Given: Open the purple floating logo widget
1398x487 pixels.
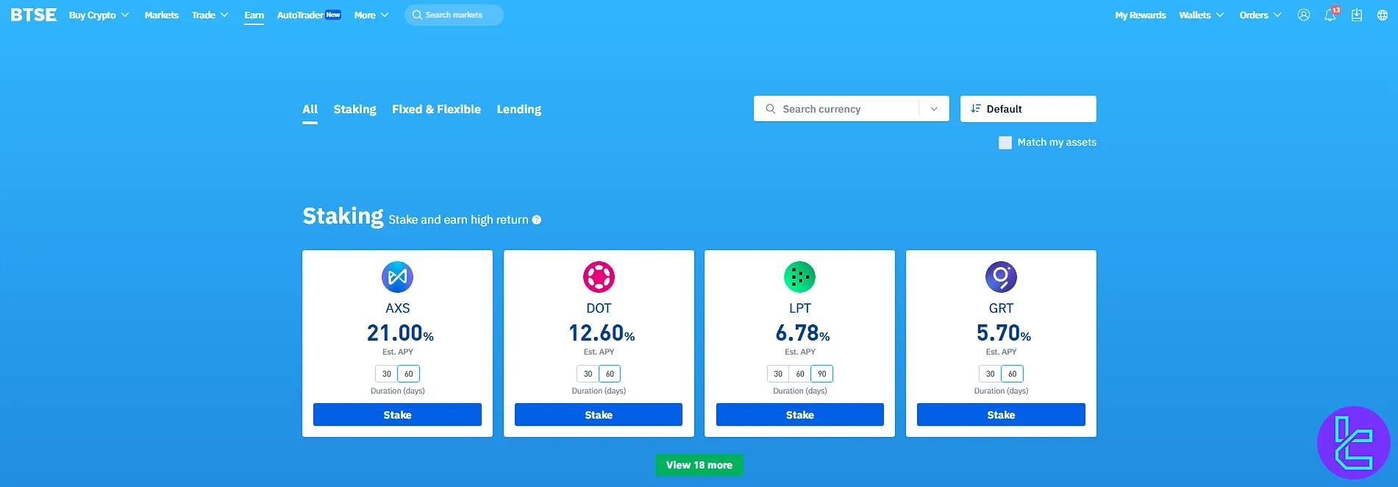Looking at the screenshot, I should point(1353,443).
